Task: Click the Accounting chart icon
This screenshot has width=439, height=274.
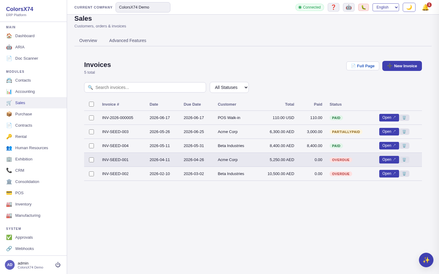Action: click(9, 91)
